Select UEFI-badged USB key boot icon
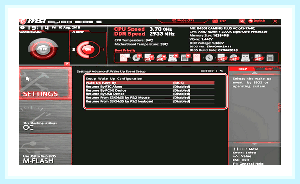 tap(173, 58)
